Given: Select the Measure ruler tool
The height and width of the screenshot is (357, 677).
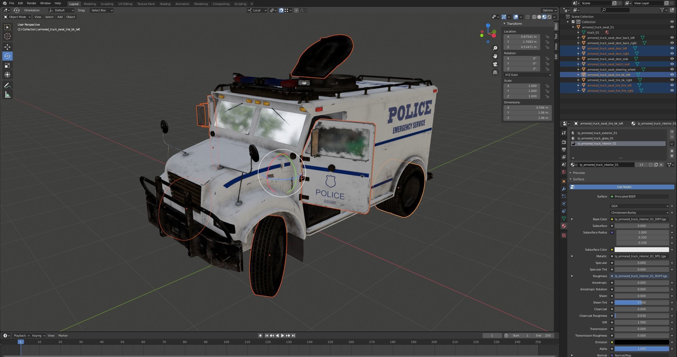Looking at the screenshot, I should point(7,95).
